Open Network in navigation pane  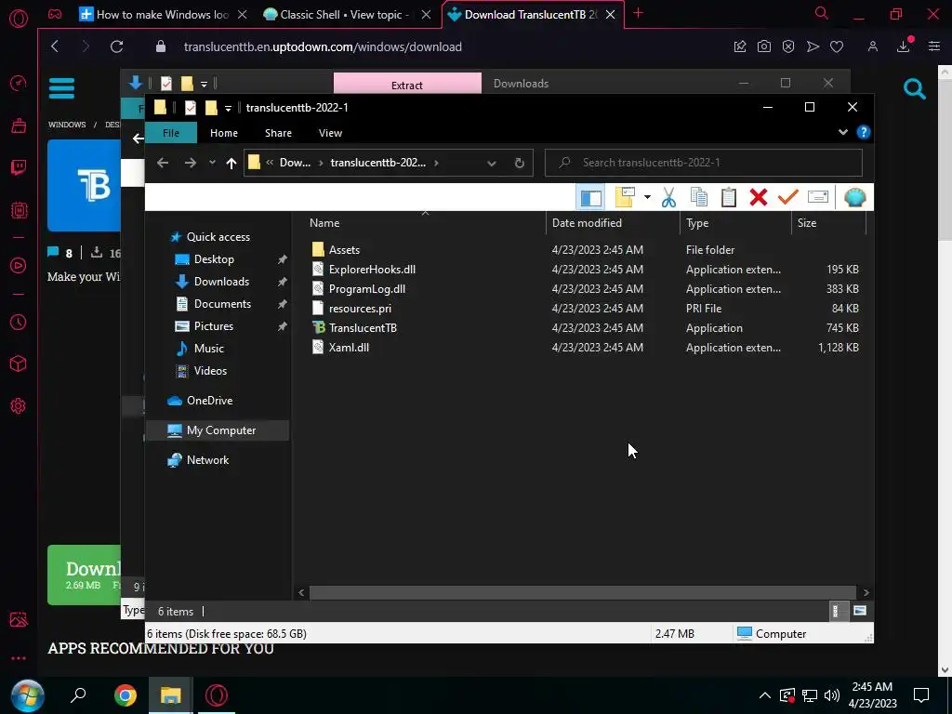[207, 460]
